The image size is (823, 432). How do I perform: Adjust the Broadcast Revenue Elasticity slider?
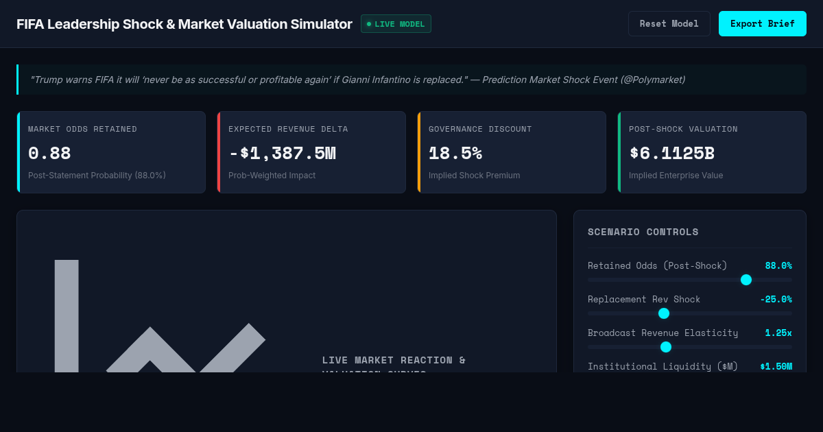(690, 347)
